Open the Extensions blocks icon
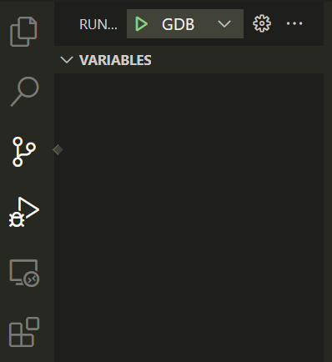Viewport: 332px width, 362px height. (x=24, y=332)
